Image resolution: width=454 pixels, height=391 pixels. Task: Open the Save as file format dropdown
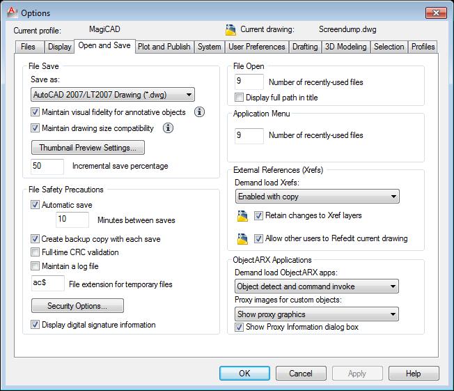point(113,95)
